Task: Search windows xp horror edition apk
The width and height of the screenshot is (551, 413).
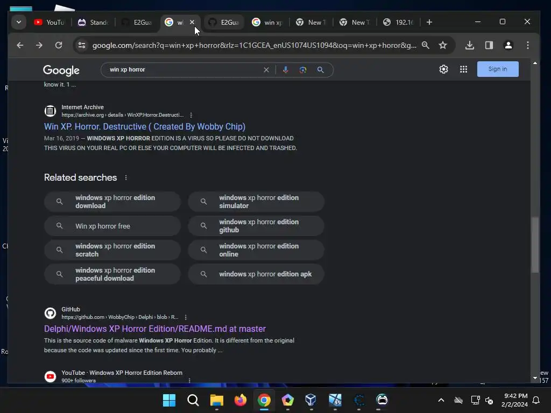Action: click(256, 274)
